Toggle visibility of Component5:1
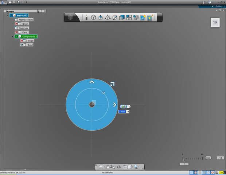Viewport: 226px width, 175px height. [x=16, y=36]
